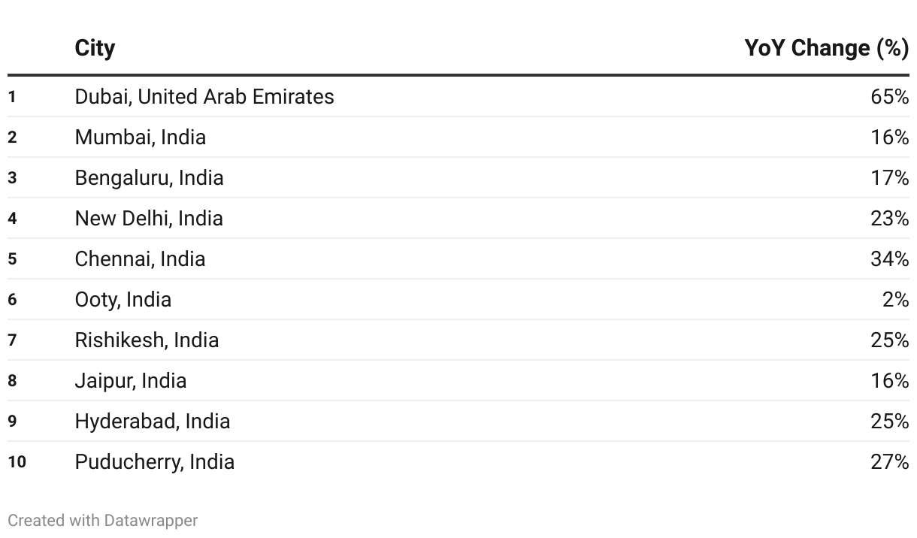Click the 23% value for New Delhi
The image size is (917, 538).
890,218
